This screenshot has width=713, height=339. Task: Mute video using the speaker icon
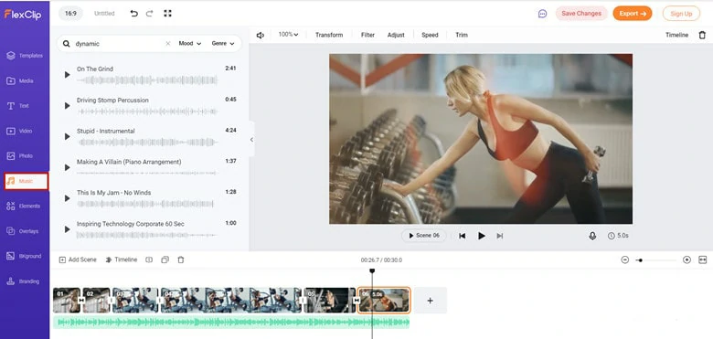261,35
